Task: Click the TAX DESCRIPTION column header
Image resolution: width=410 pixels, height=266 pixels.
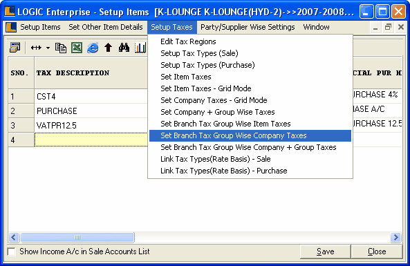Action: [x=91, y=73]
